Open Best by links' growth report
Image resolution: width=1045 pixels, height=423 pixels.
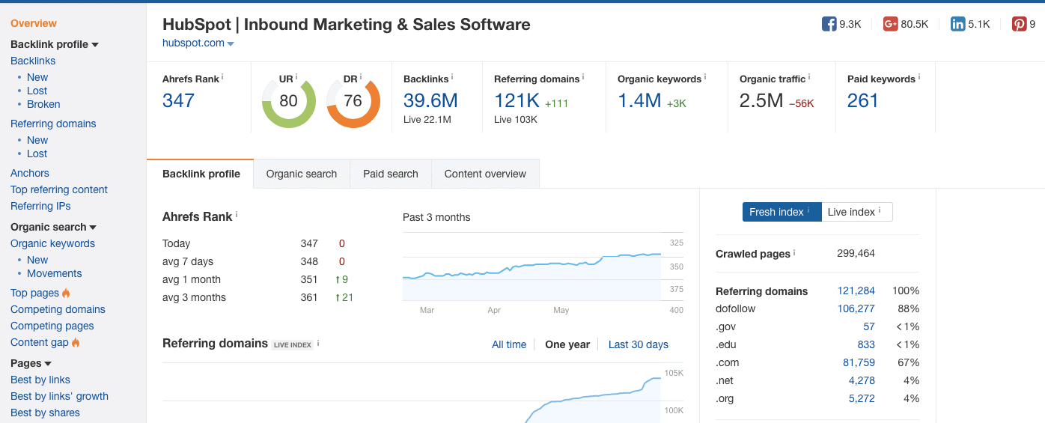(59, 396)
